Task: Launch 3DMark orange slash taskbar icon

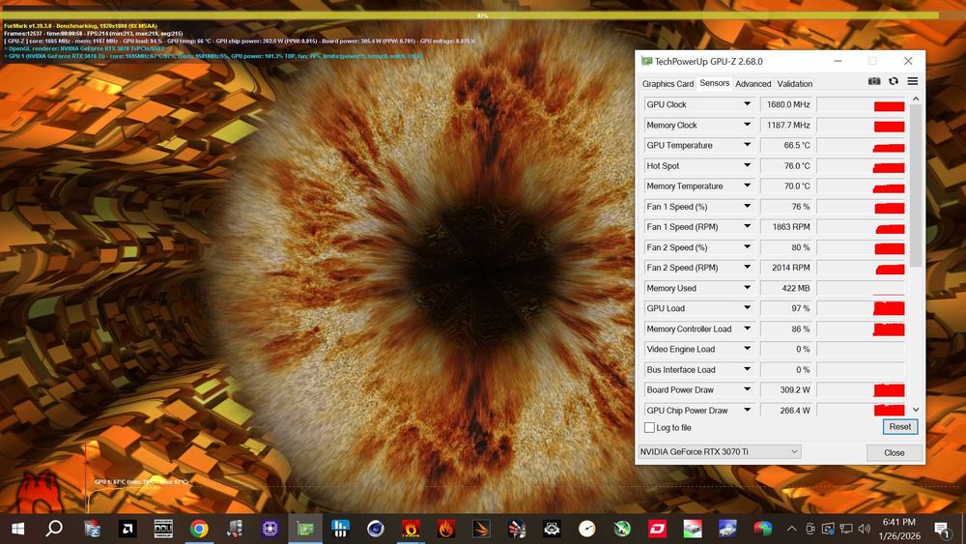Action: [481, 529]
